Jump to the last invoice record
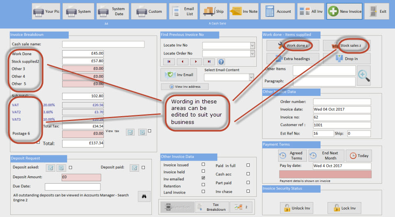This screenshot has height=217, width=395. pos(209,62)
